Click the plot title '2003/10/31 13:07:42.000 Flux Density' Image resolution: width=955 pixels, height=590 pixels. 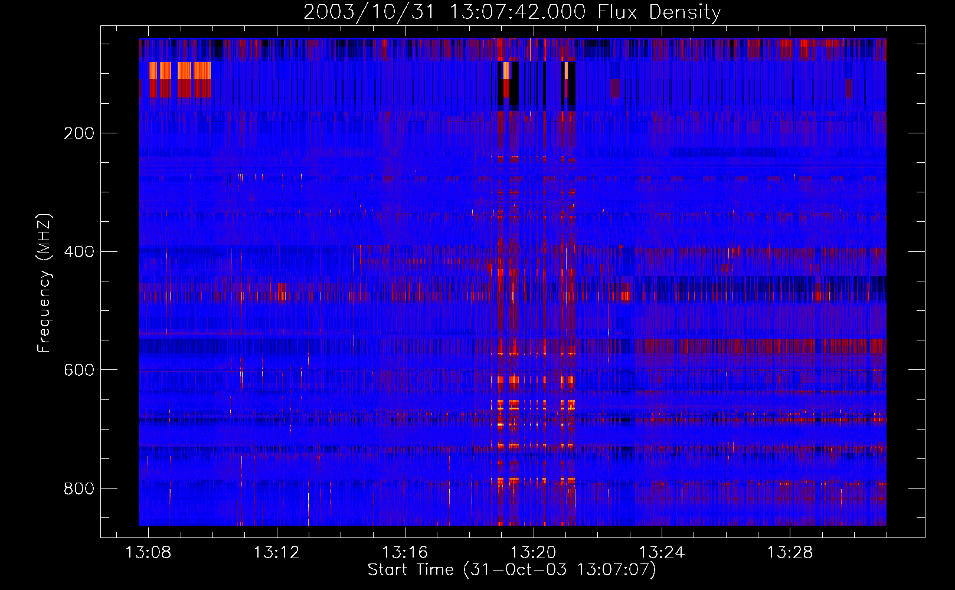click(512, 12)
